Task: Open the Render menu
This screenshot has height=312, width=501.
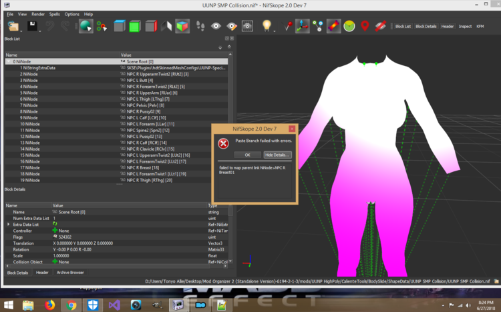Action: [x=38, y=14]
